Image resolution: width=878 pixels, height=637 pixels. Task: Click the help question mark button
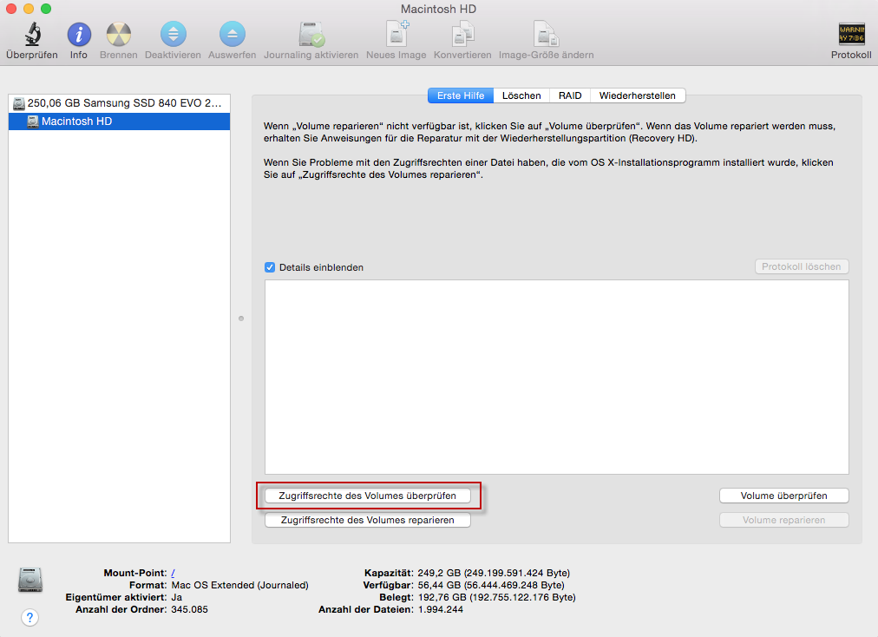point(29,617)
